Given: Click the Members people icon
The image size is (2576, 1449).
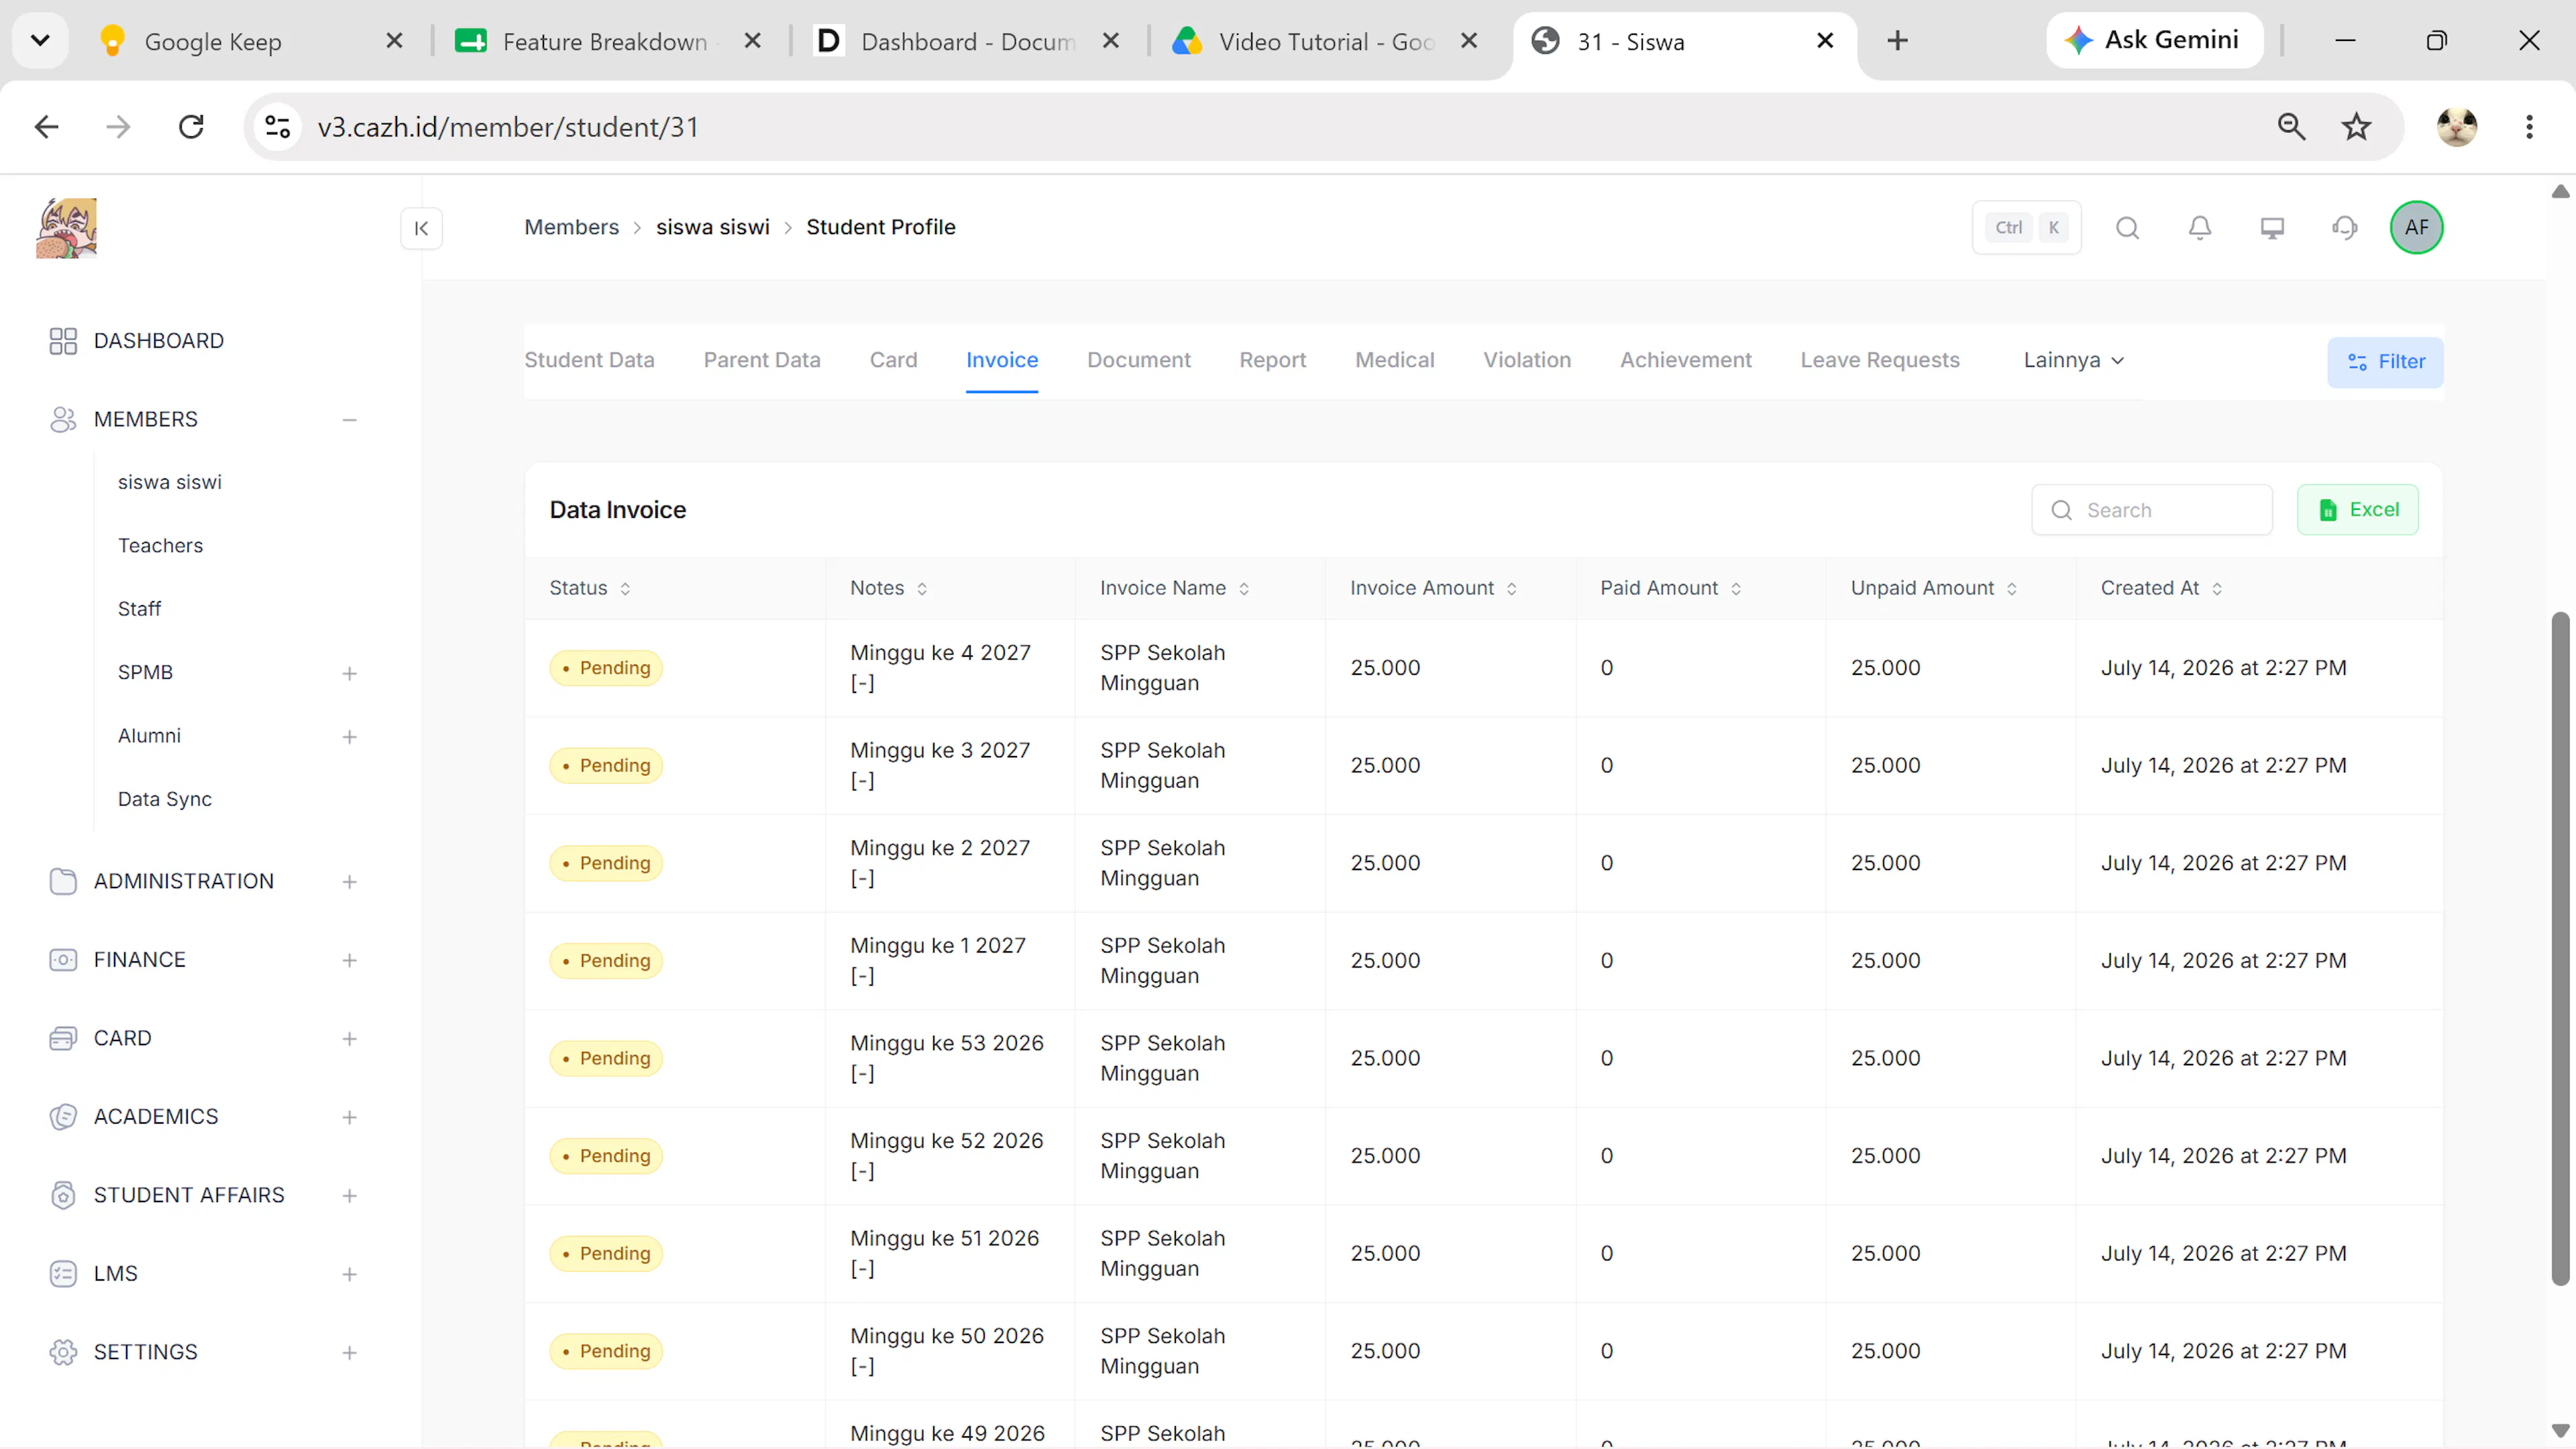Looking at the screenshot, I should tap(63, 420).
